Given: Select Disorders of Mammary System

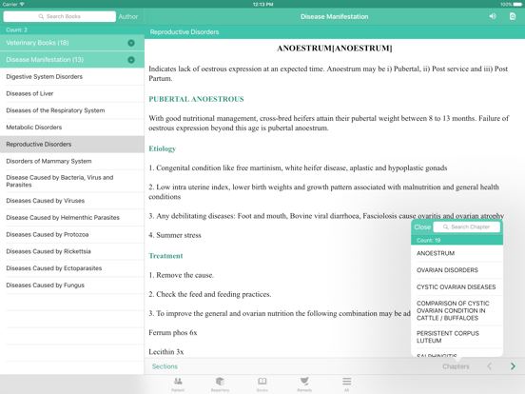Looking at the screenshot, I should click(72, 161).
